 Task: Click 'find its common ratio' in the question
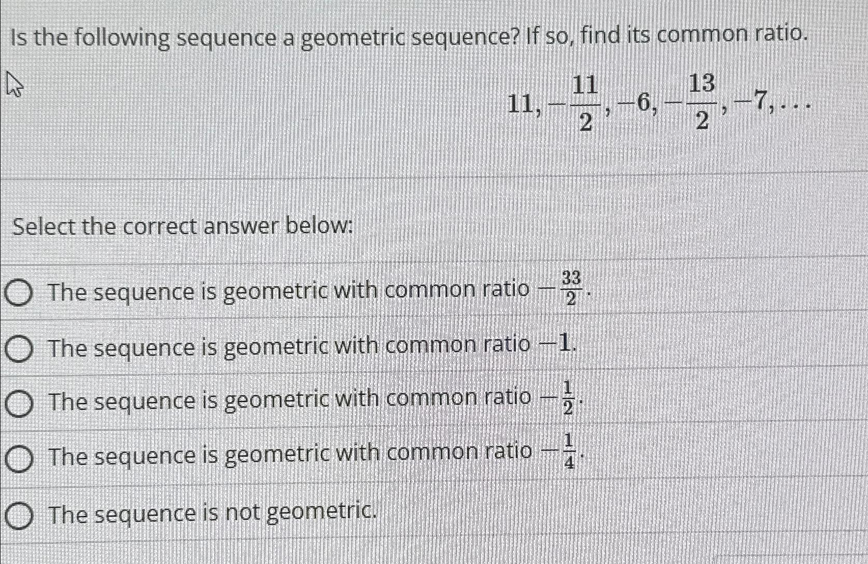[693, 35]
